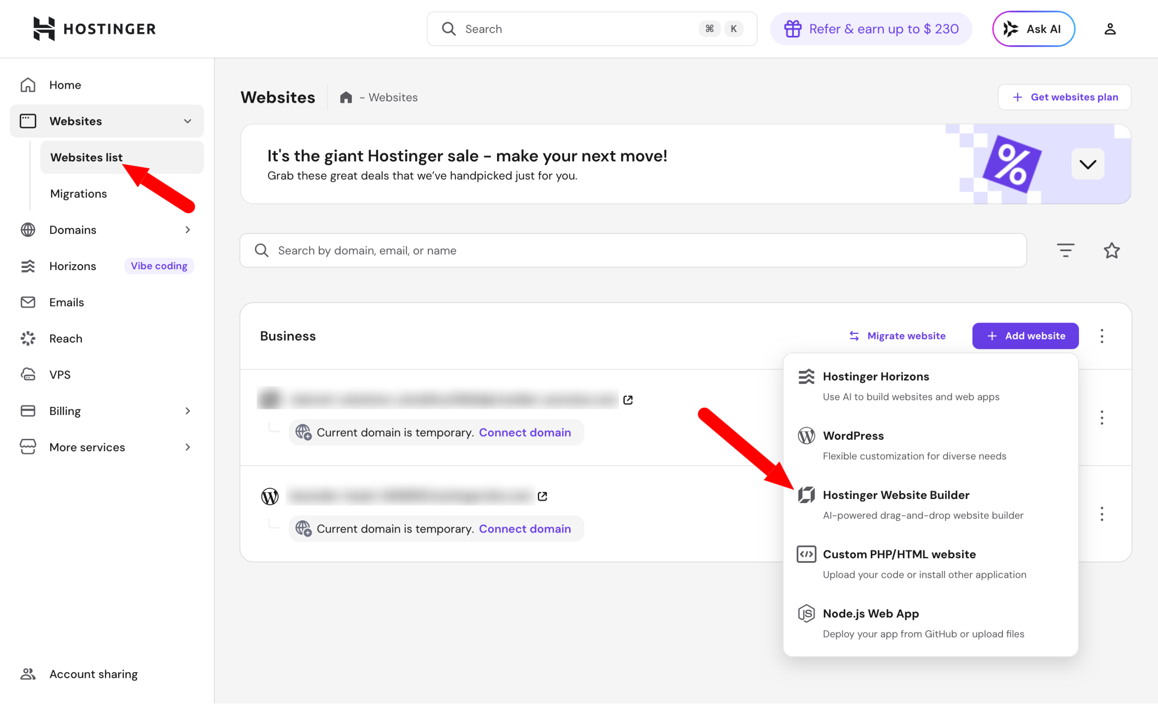The height and width of the screenshot is (704, 1158).
Task: Click the Horizons waves icon in sidebar
Action: click(28, 266)
